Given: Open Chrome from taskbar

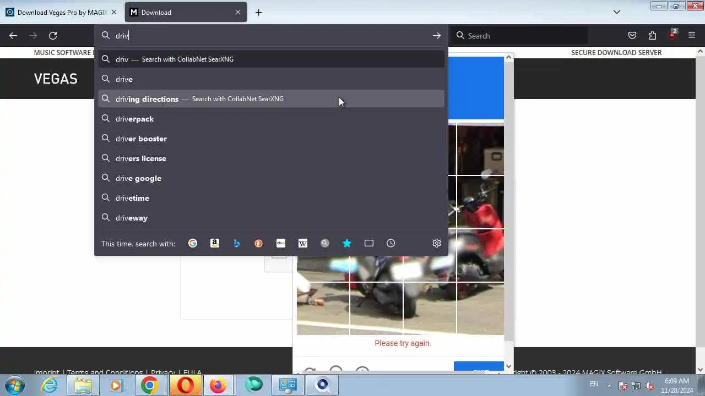Looking at the screenshot, I should 149,385.
